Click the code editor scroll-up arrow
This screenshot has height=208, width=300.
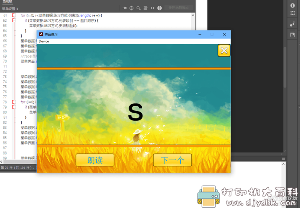[193, 15]
